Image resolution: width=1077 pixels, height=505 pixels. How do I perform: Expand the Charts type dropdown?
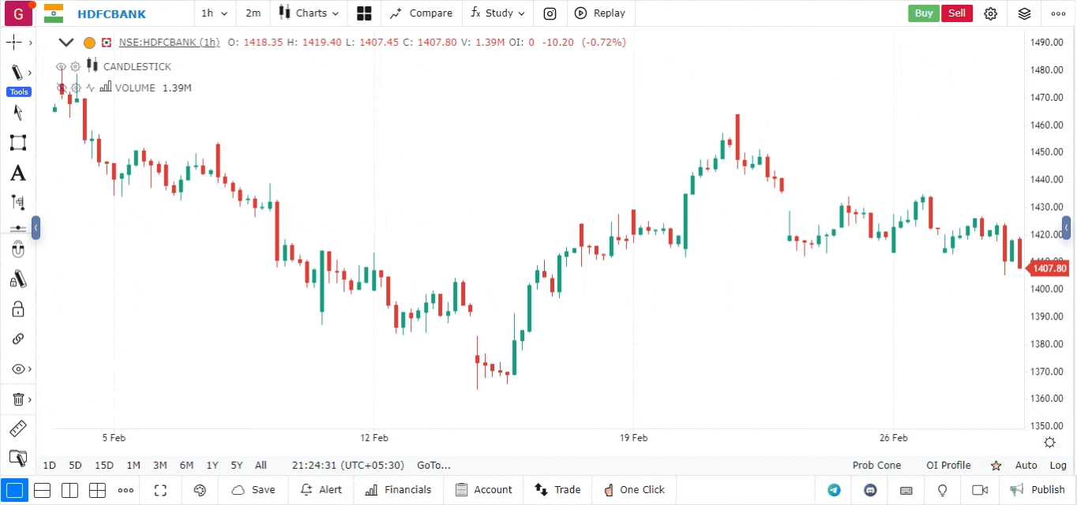tap(310, 13)
